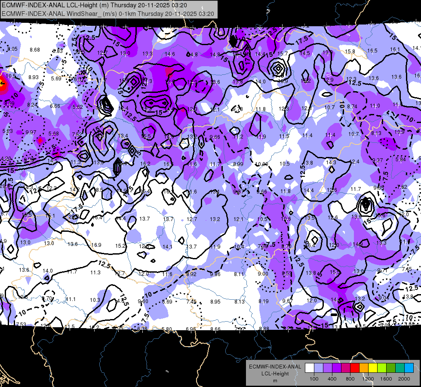Click the wind shear value 6.66
Viewport: 421px width, 387px height.
(x=55, y=106)
